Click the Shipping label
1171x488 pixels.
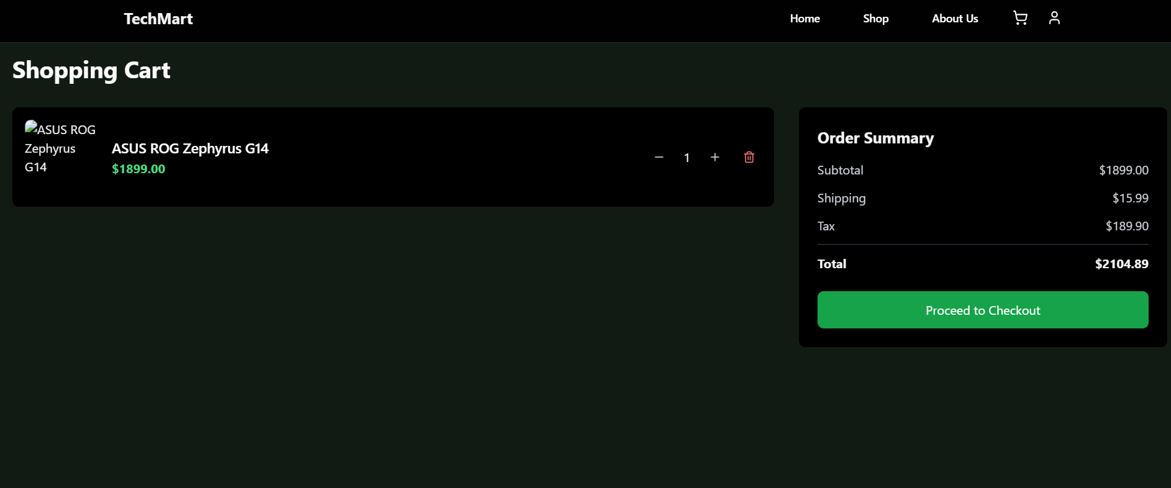(842, 198)
